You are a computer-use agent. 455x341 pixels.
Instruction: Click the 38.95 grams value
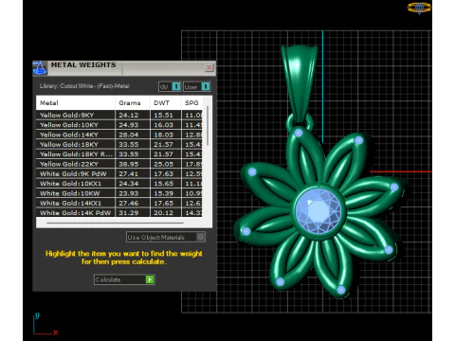pos(129,164)
